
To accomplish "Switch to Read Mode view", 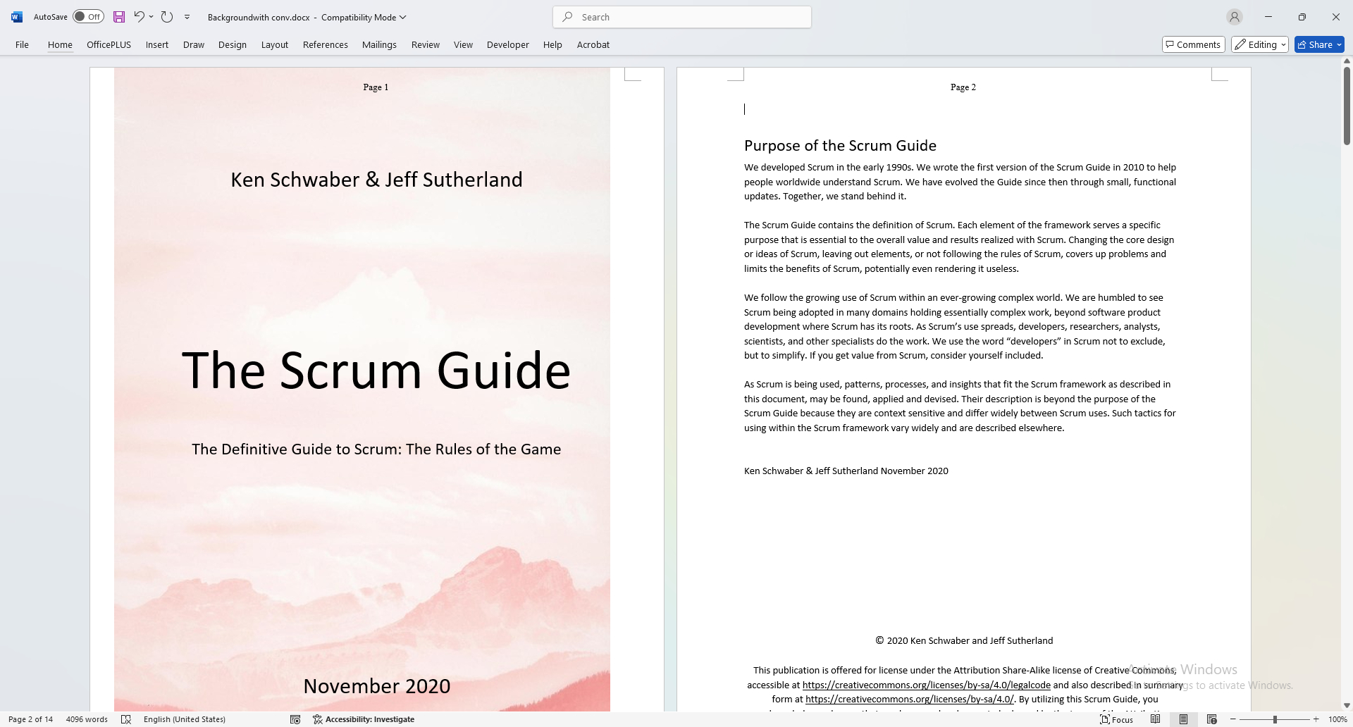I will (x=1156, y=719).
